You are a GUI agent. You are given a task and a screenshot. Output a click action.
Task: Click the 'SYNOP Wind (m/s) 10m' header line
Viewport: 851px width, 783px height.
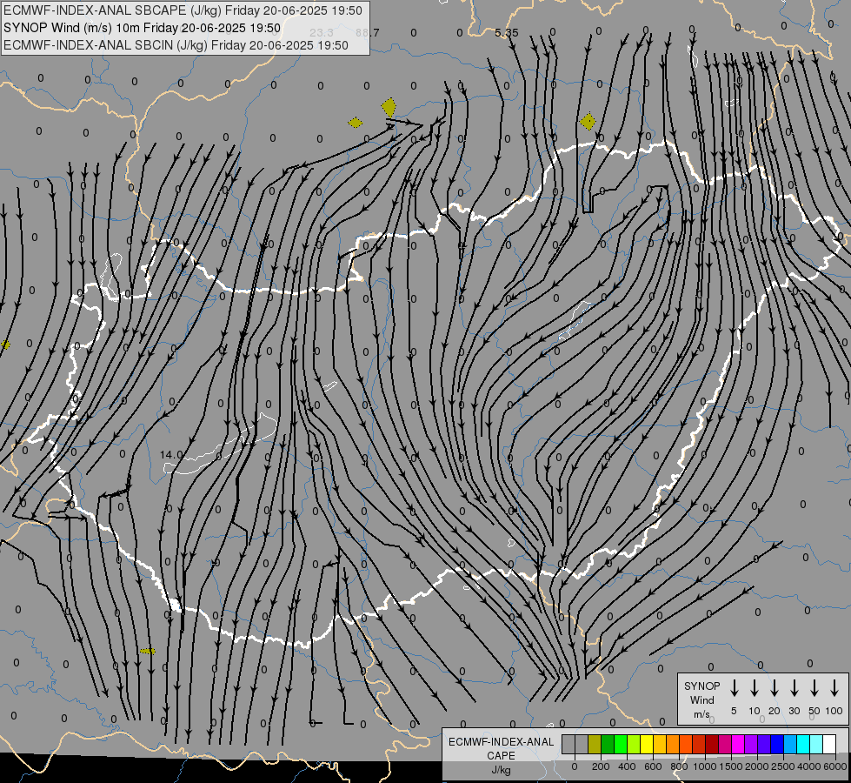coord(143,28)
